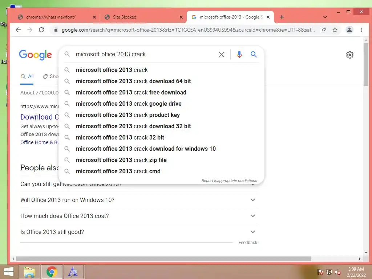
Task: Expand Can you still get Microsoft Office question
Action: click(139, 184)
